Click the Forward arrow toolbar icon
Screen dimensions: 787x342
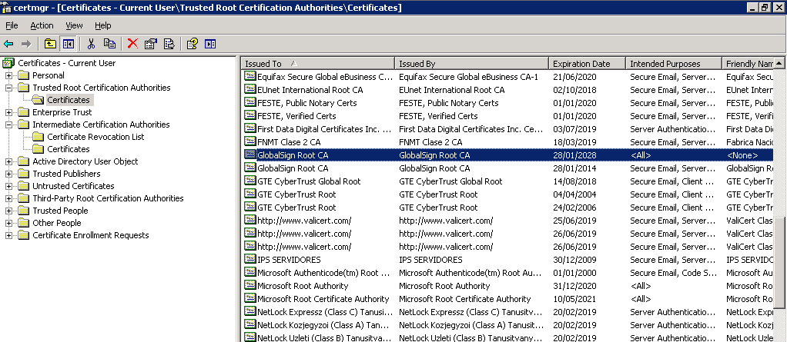[26, 44]
